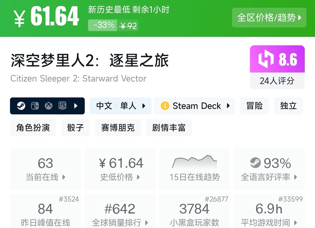This screenshot has height=228, width=315.
Task: View 当前在线 player count details
Action: coord(45,169)
